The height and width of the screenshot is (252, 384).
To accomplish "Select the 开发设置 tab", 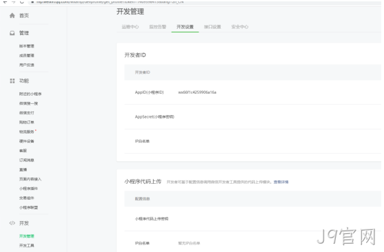I will click(x=185, y=27).
